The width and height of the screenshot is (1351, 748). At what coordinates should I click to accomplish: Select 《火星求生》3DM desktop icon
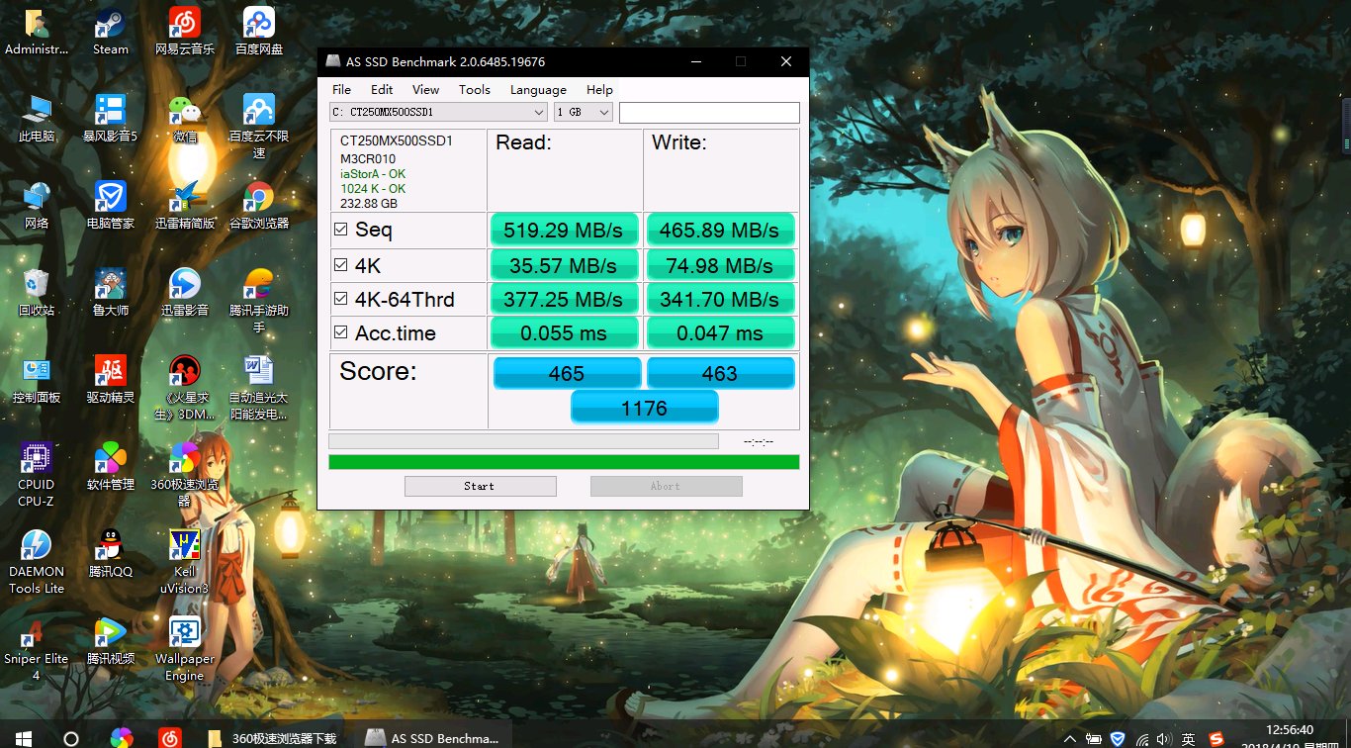click(x=184, y=387)
